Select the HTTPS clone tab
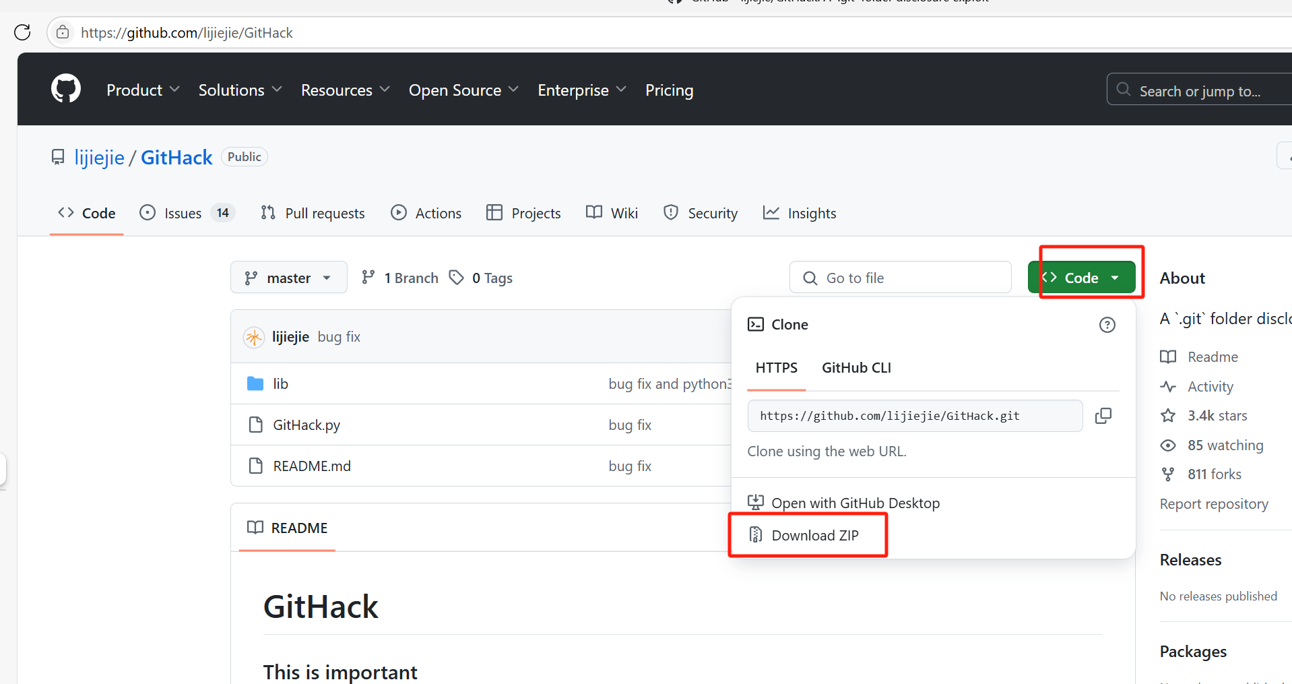 [x=776, y=368]
